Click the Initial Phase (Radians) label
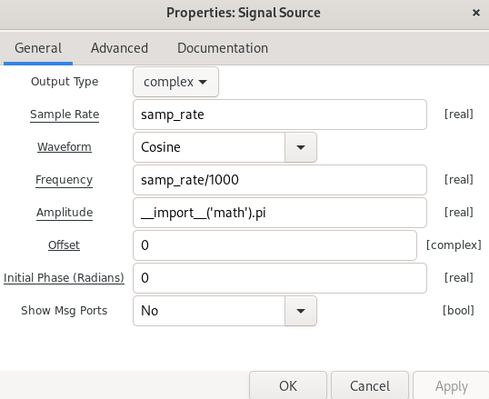The height and width of the screenshot is (399, 489). point(64,277)
